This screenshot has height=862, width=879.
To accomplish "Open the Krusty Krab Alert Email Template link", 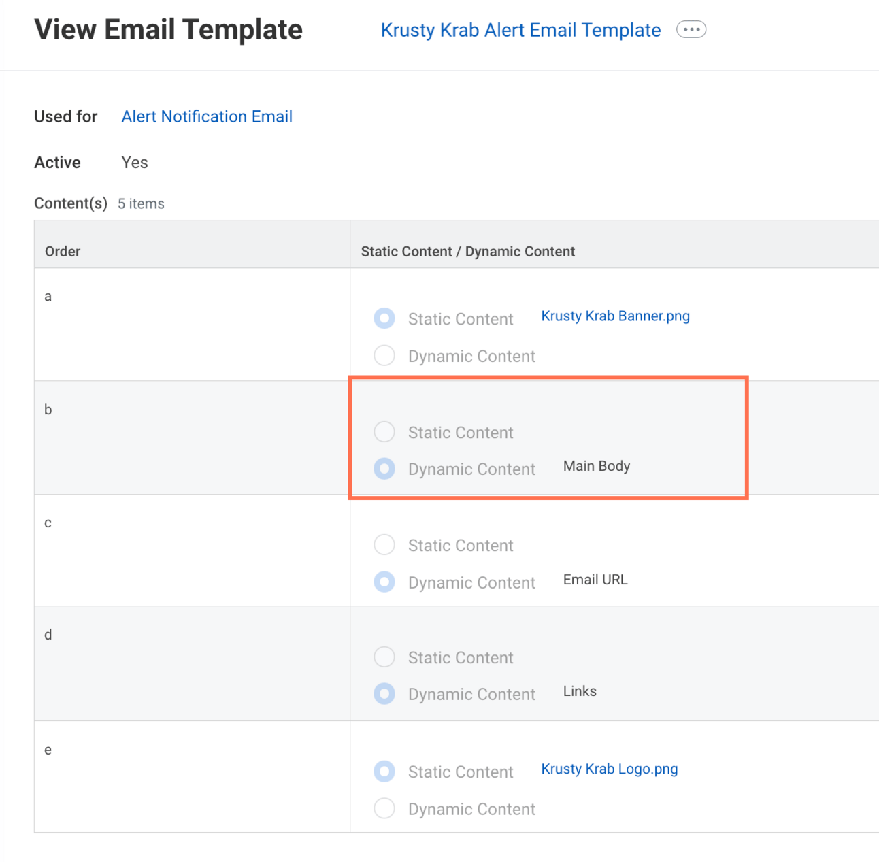I will [x=520, y=31].
